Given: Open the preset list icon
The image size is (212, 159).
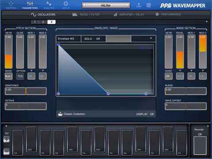Looking at the screenshot, I should (148, 5).
